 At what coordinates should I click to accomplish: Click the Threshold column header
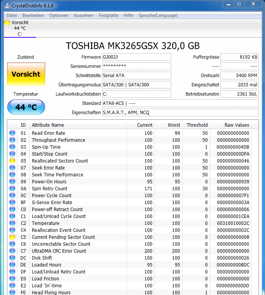click(196, 125)
